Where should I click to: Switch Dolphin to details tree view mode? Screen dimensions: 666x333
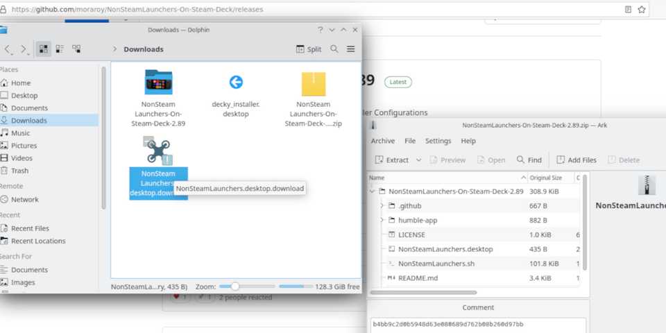click(x=76, y=49)
